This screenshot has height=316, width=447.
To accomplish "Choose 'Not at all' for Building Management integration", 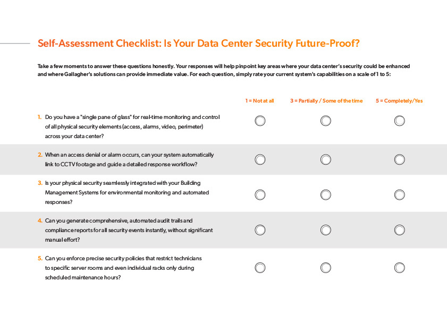I will click(260, 195).
